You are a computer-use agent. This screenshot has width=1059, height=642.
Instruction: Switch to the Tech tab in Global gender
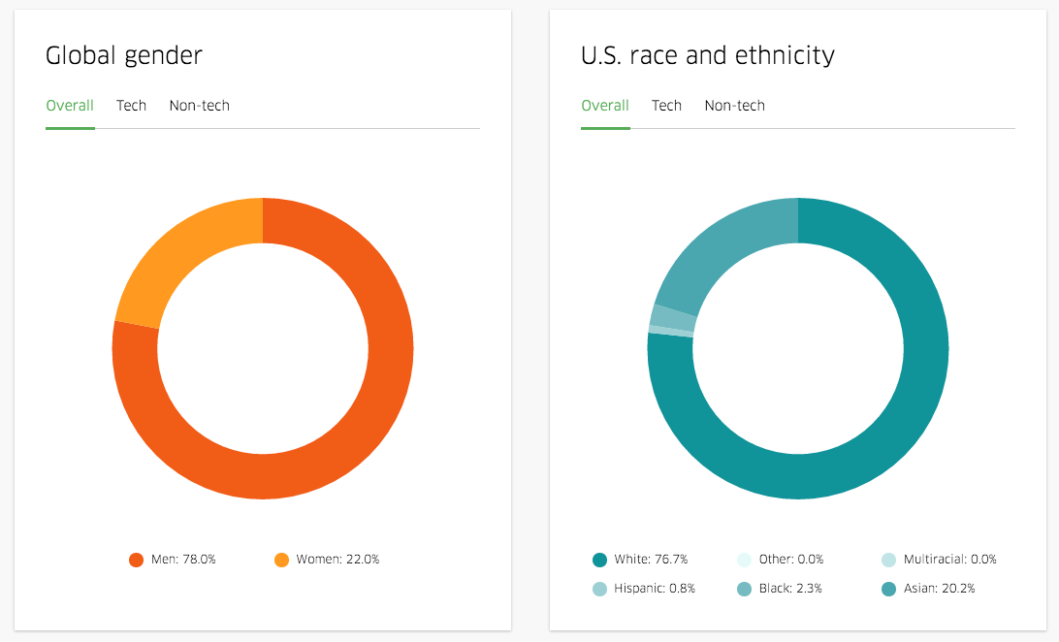click(x=131, y=106)
